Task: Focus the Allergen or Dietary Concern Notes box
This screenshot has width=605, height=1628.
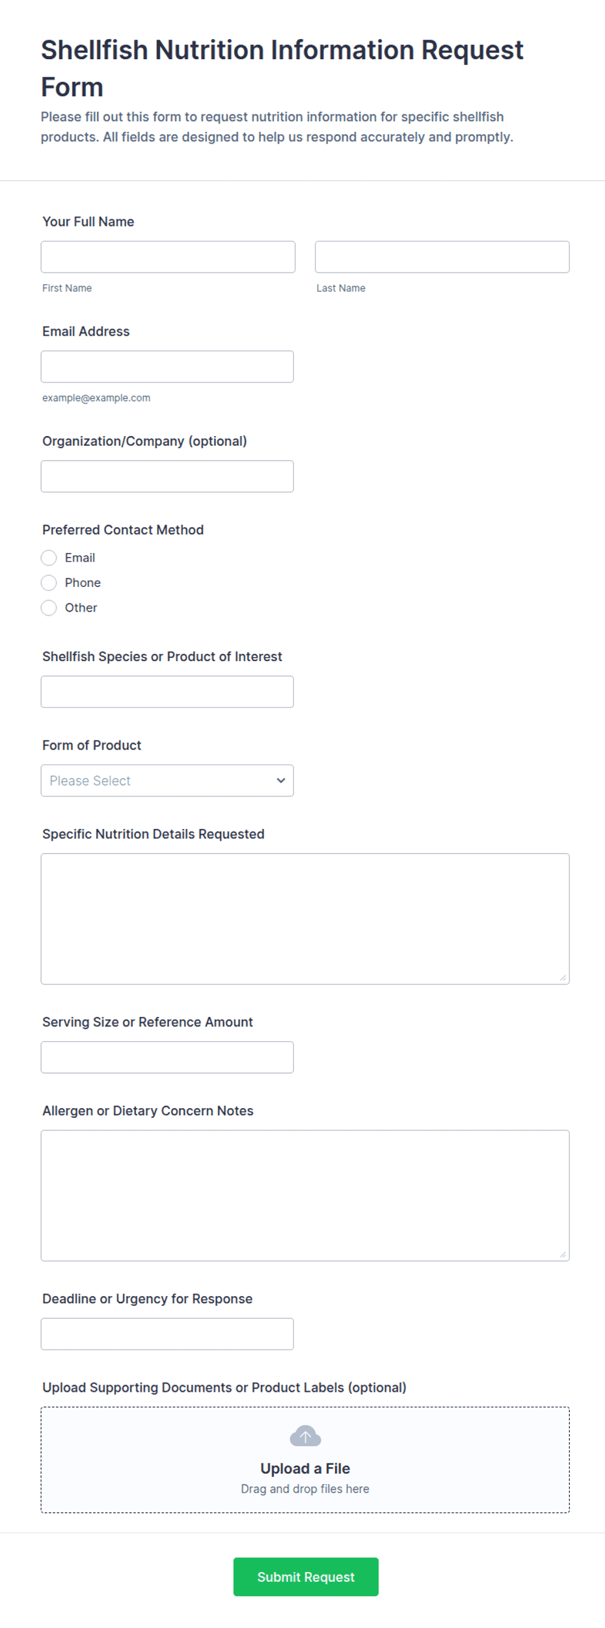Action: [305, 1195]
